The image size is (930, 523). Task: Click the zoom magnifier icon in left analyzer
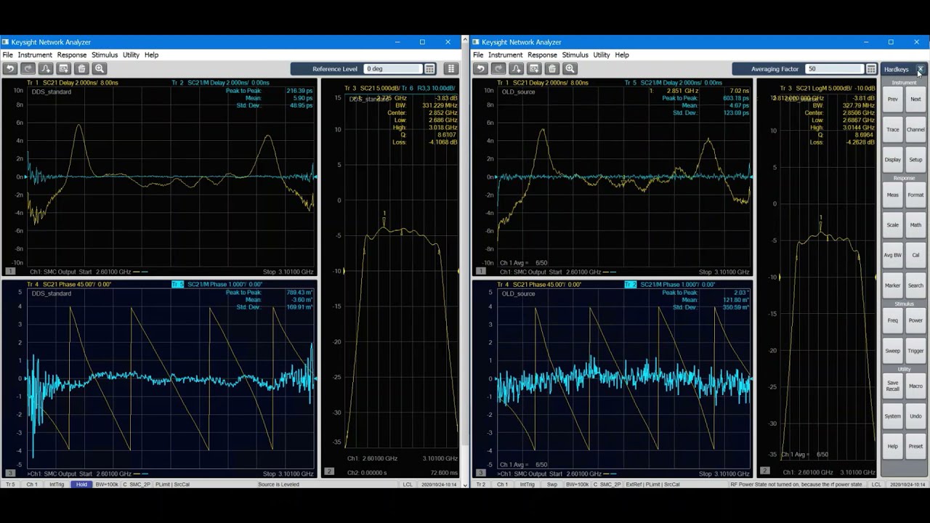(100, 68)
